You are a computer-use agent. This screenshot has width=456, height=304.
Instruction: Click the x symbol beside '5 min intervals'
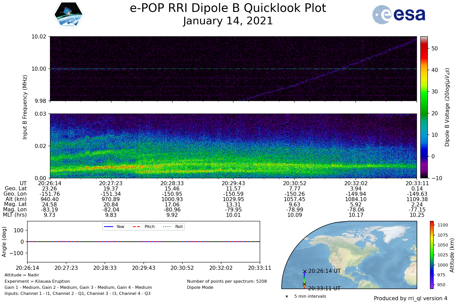[x=287, y=296]
